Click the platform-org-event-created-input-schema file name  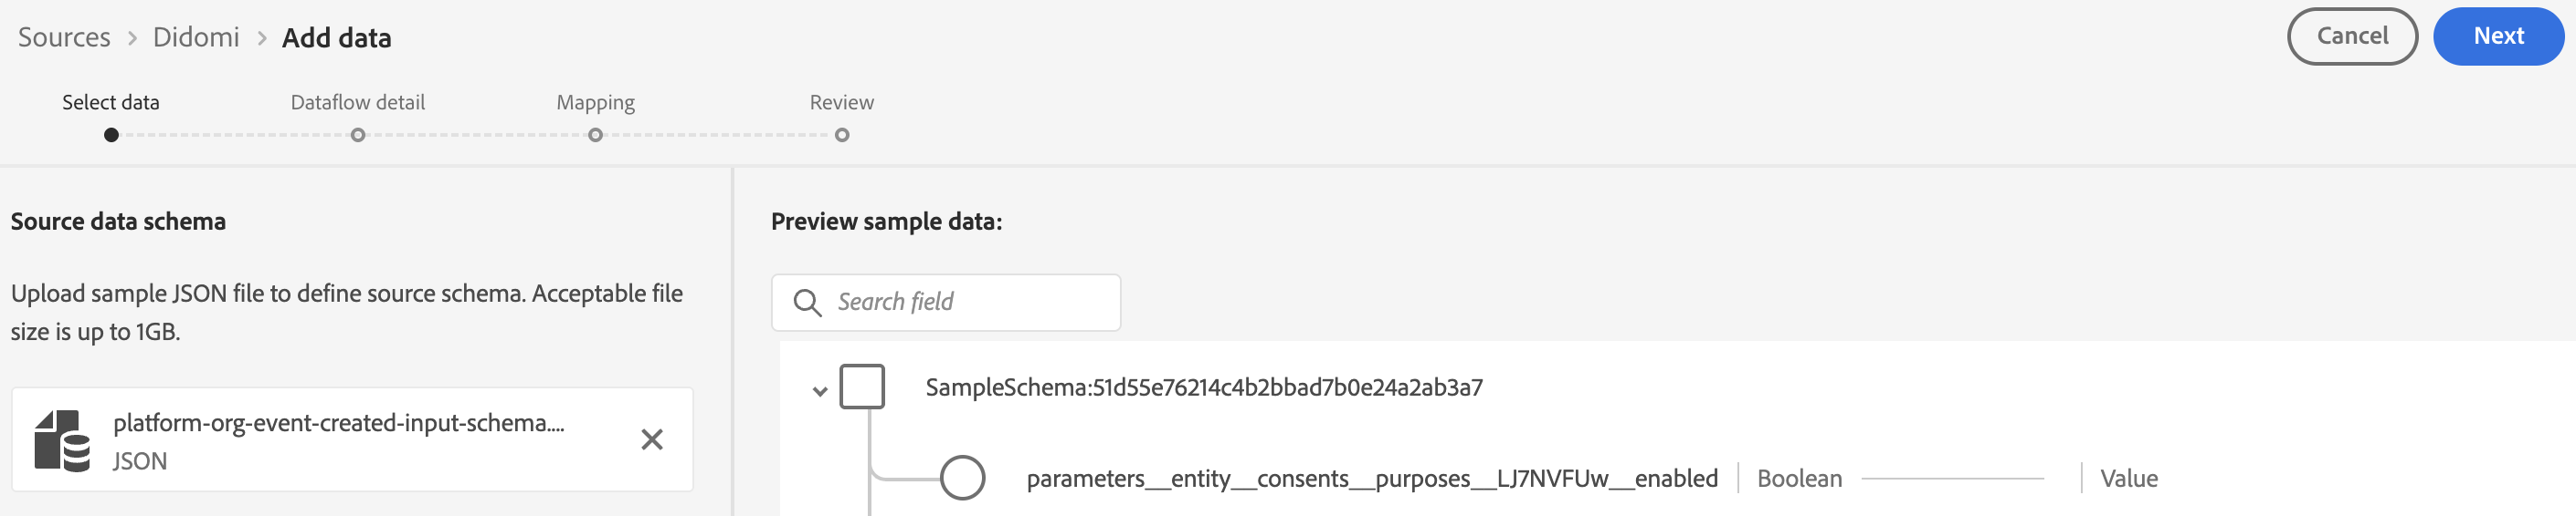[338, 423]
